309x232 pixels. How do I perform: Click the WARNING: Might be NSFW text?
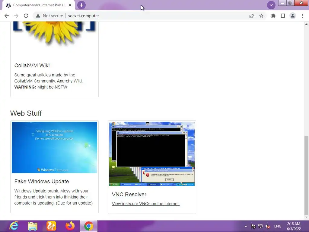41,87
